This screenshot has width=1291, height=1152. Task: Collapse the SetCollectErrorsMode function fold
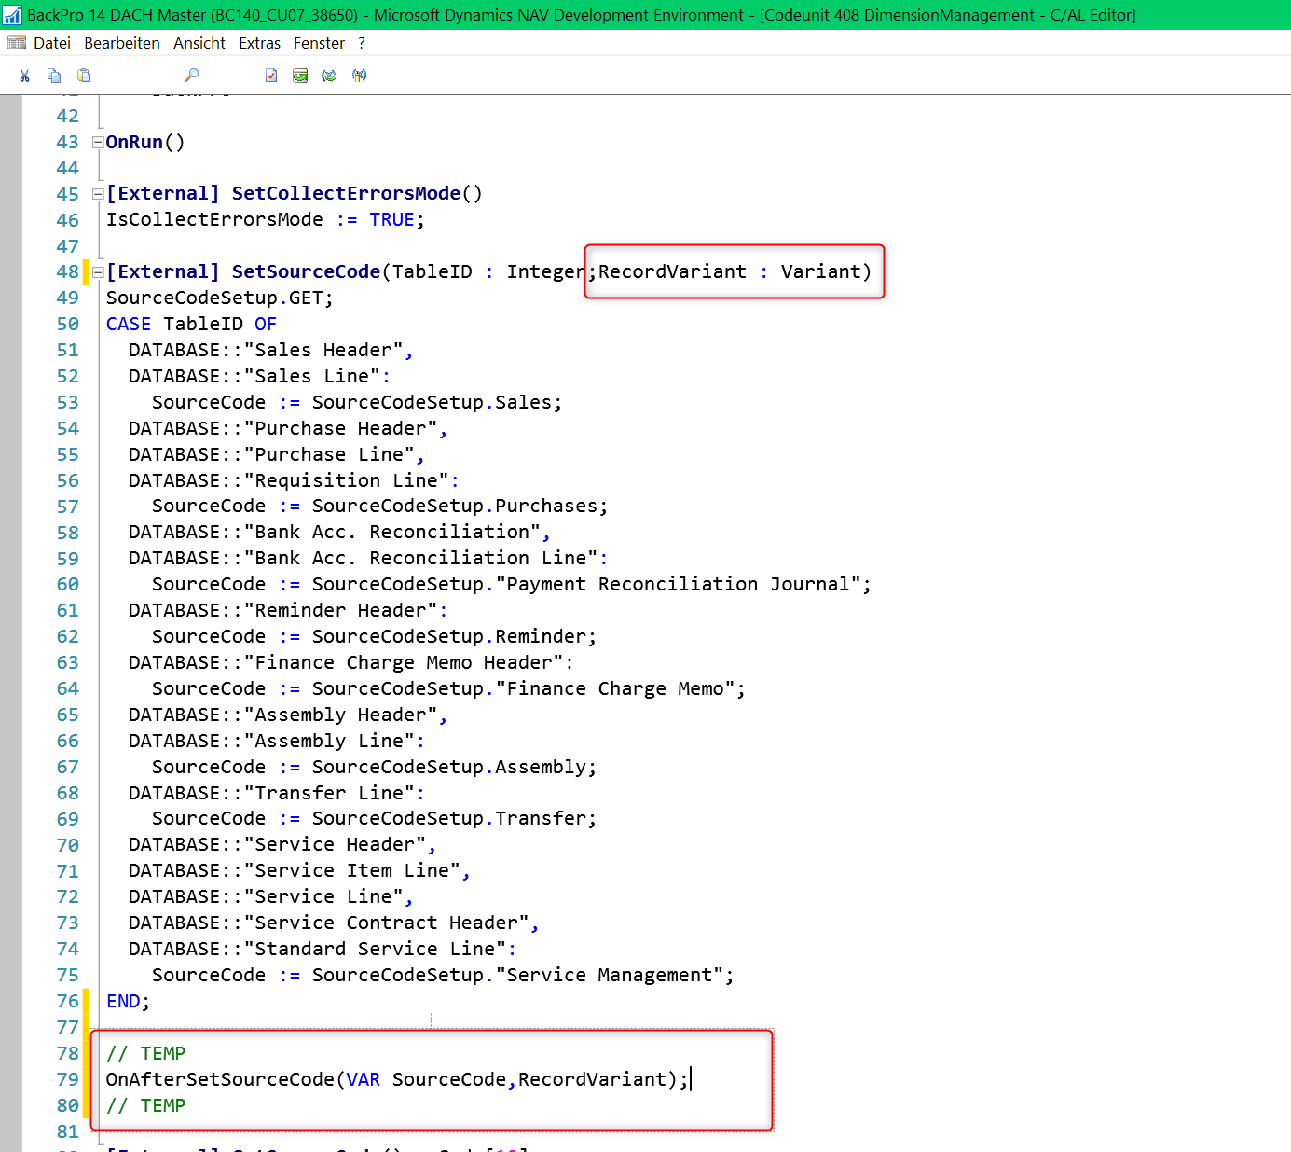(97, 194)
